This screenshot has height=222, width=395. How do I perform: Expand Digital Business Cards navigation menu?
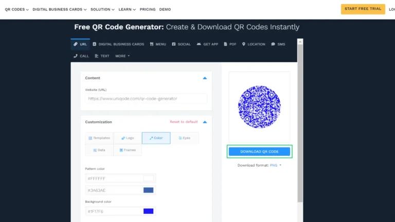pos(60,9)
